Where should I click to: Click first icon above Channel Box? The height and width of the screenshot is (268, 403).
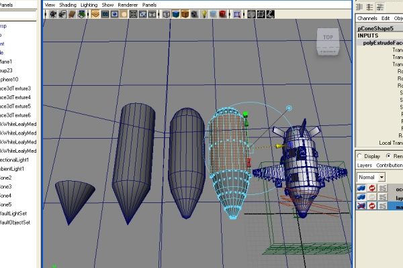[359, 7]
